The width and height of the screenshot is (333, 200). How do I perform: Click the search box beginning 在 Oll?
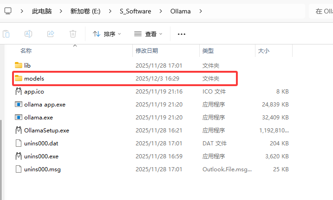click(321, 11)
